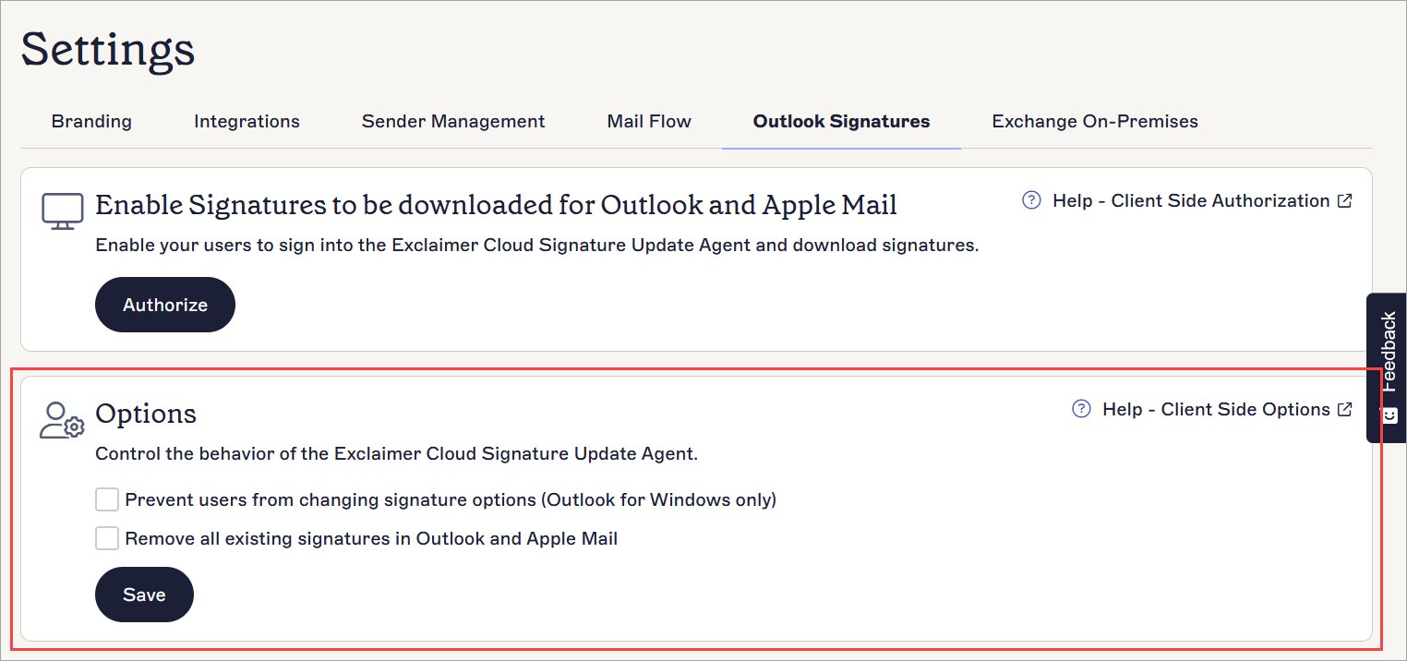Click the smiley icon on Feedback tab

click(x=1389, y=415)
